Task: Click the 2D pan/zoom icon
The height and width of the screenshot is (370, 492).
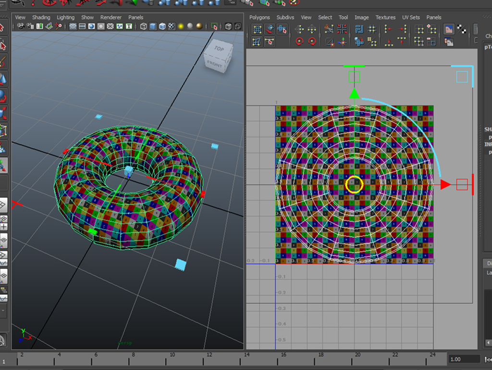Action: point(58,26)
